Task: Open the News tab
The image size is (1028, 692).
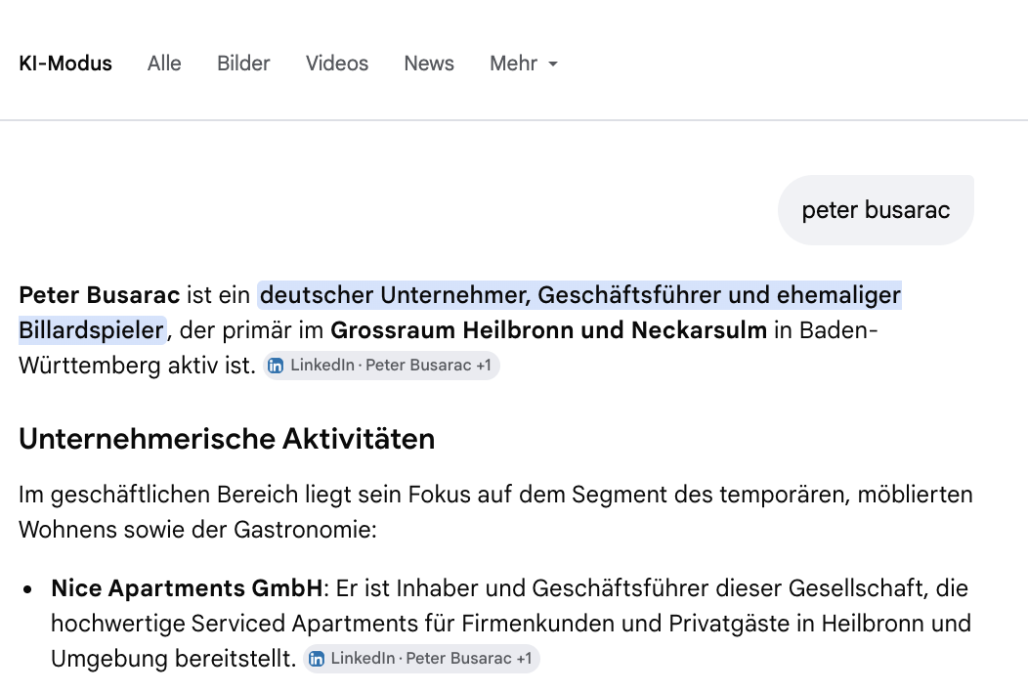Action: click(429, 64)
